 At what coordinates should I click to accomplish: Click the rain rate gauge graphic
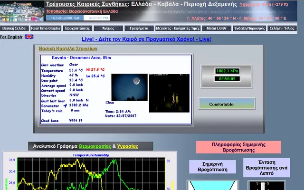tap(266, 186)
